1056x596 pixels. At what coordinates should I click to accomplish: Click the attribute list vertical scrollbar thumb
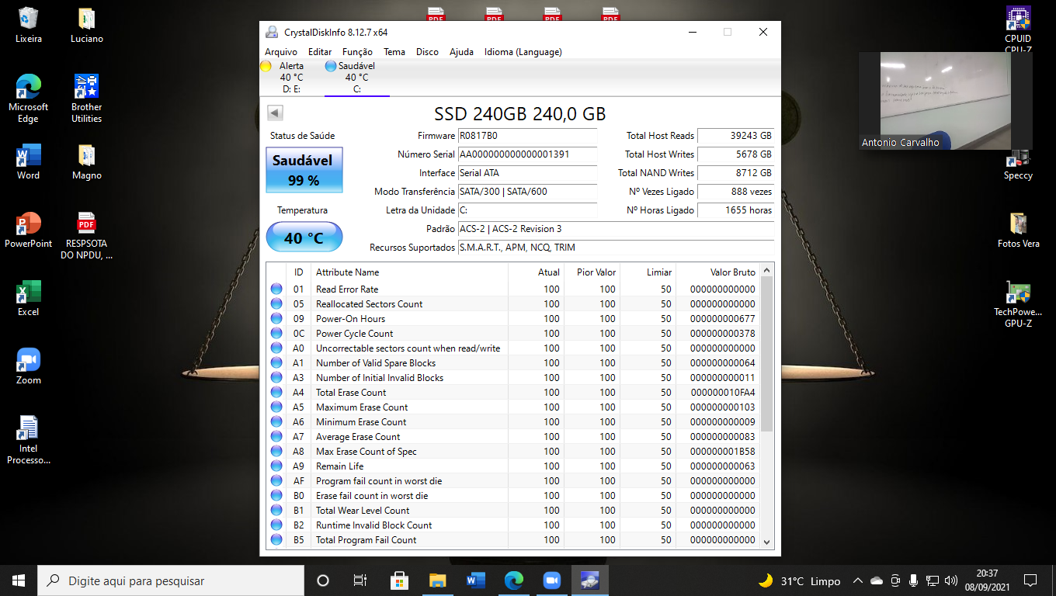[766, 355]
